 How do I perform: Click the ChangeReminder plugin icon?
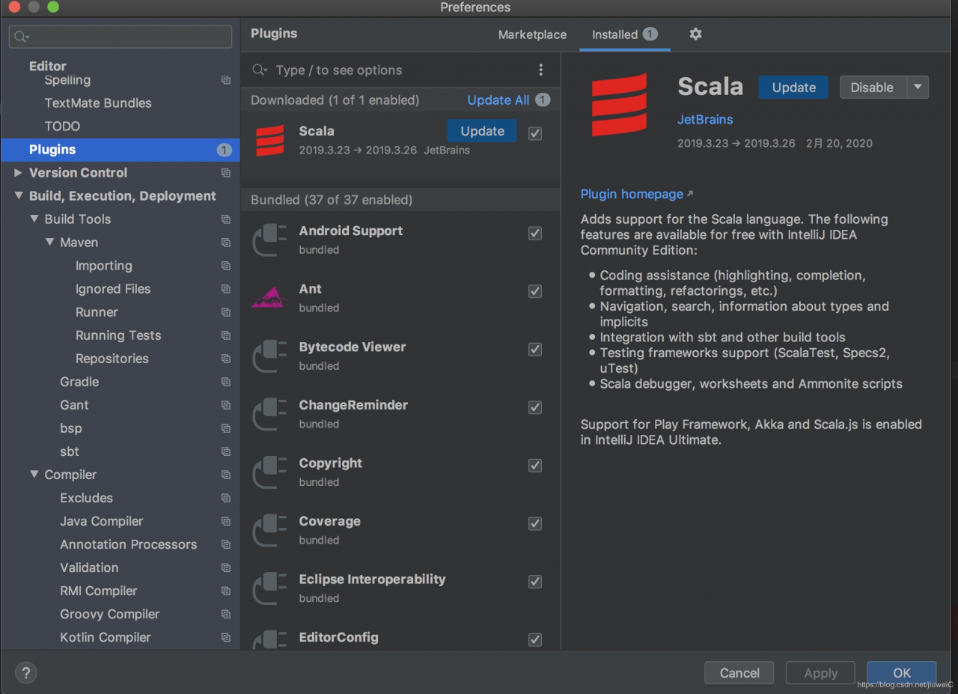tap(269, 414)
